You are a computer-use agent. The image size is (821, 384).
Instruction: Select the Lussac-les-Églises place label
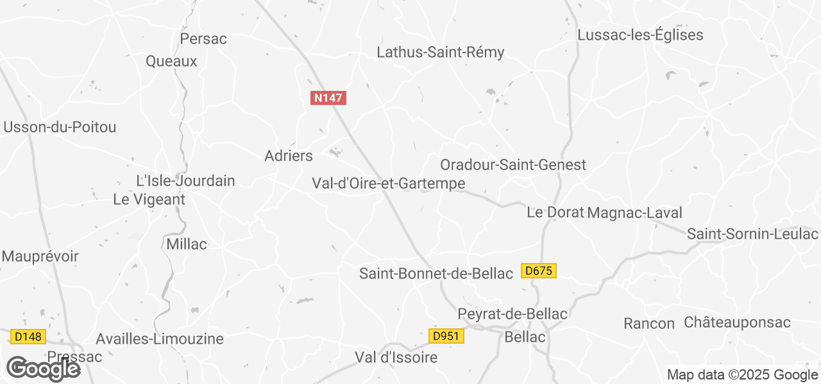point(641,35)
